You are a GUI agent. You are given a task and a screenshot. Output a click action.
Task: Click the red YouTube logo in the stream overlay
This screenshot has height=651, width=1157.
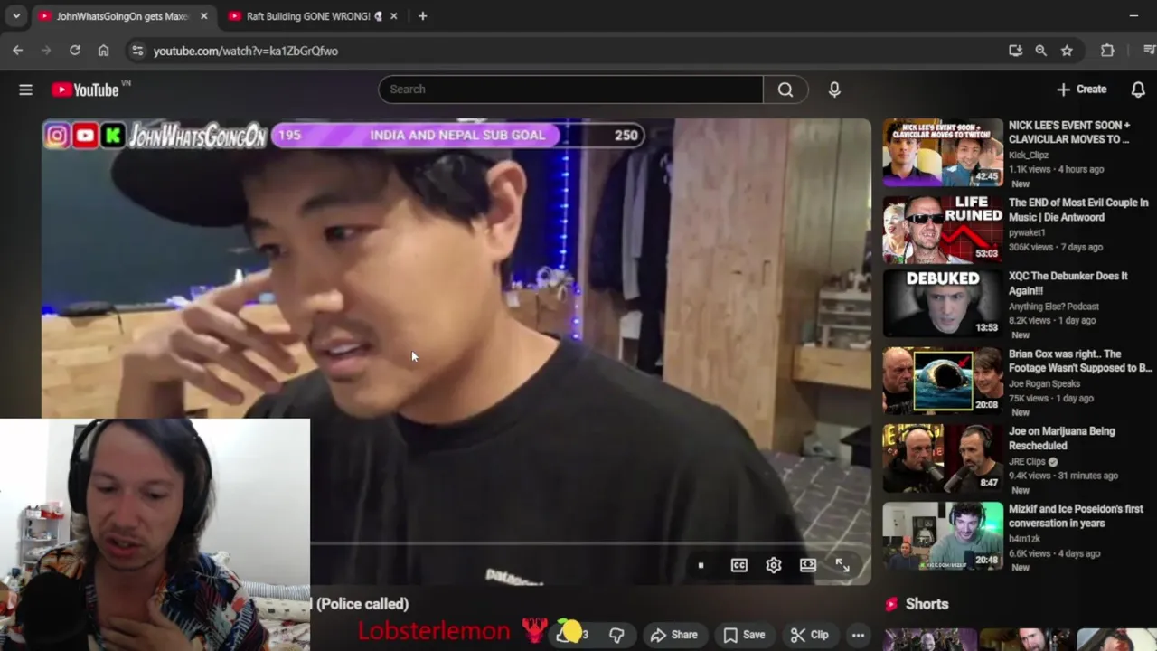pos(85,136)
